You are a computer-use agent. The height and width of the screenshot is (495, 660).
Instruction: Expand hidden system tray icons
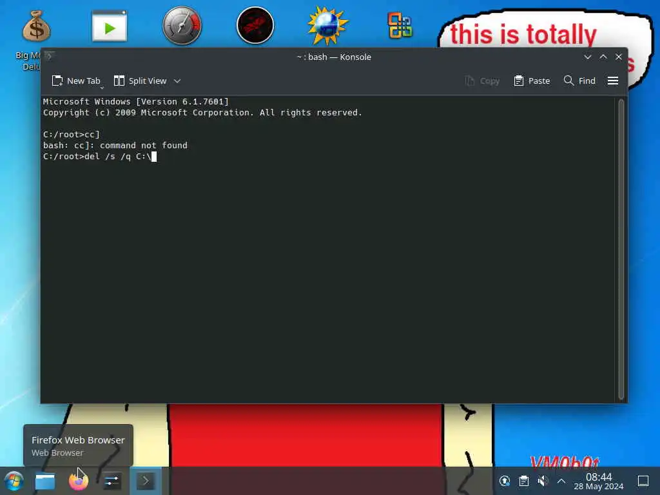pyautogui.click(x=561, y=481)
